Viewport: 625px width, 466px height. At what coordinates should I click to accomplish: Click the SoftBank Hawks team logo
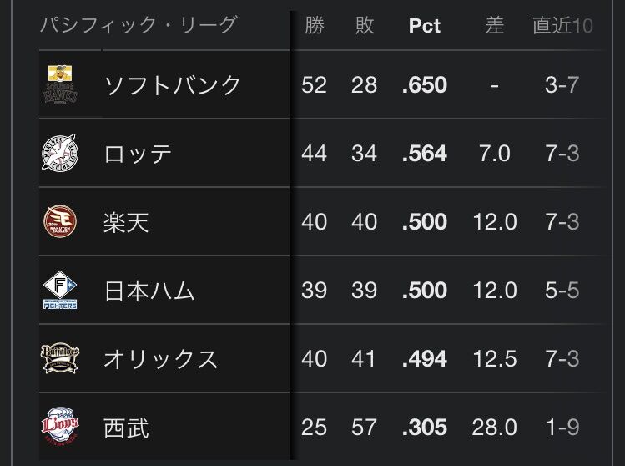[61, 84]
